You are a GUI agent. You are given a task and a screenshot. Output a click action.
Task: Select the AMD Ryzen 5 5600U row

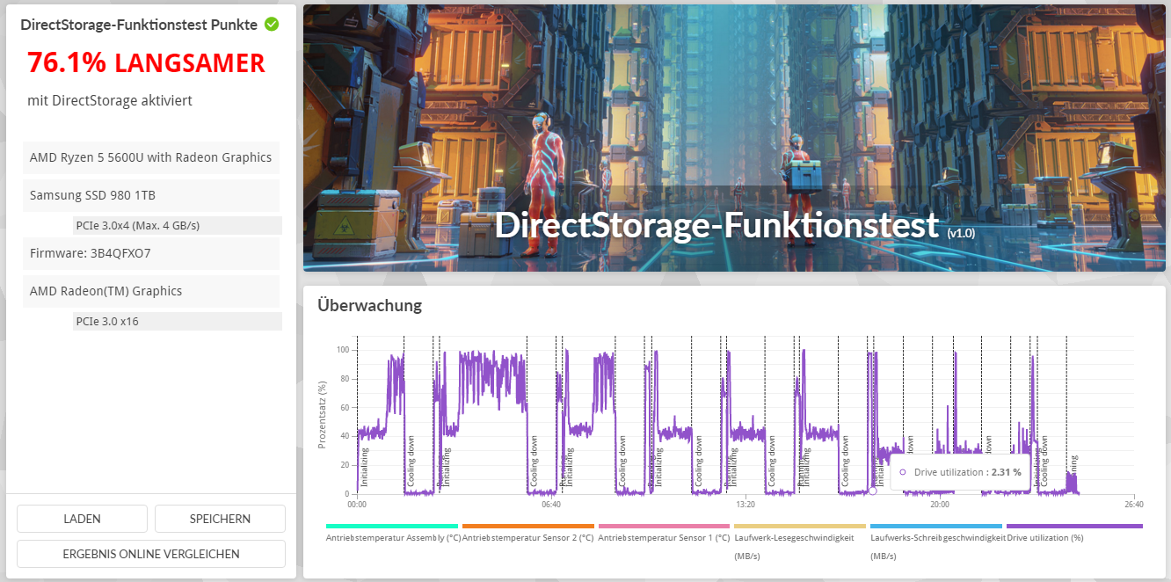point(151,157)
